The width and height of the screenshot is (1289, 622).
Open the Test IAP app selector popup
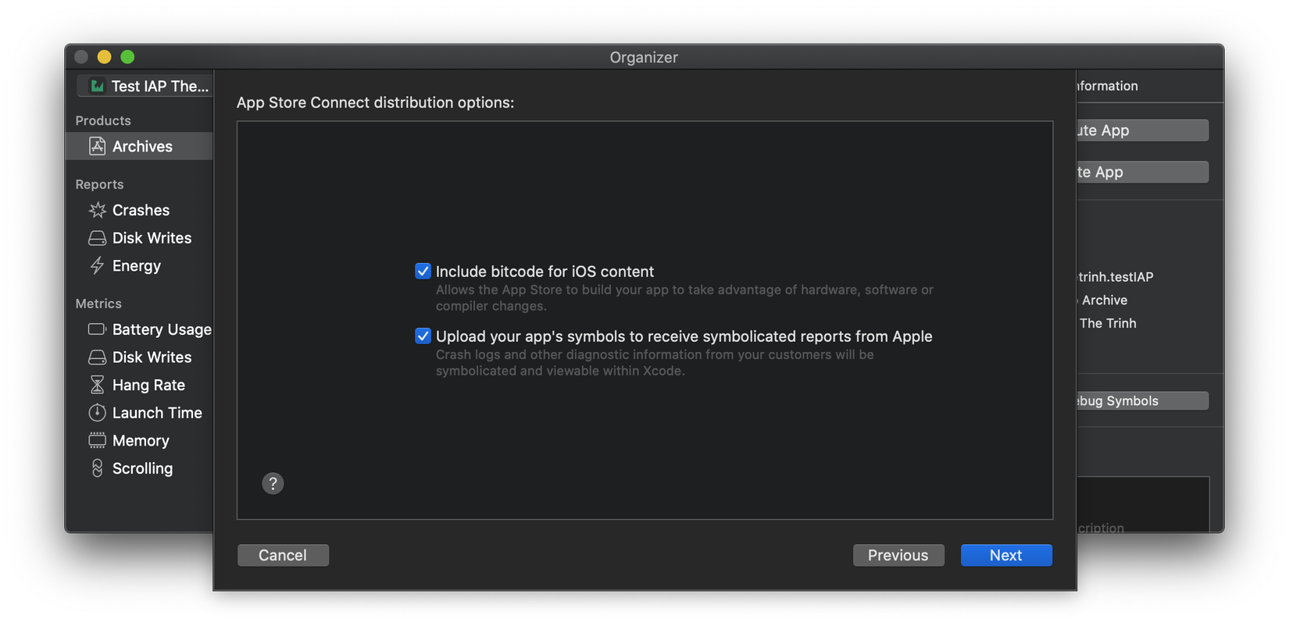(145, 86)
